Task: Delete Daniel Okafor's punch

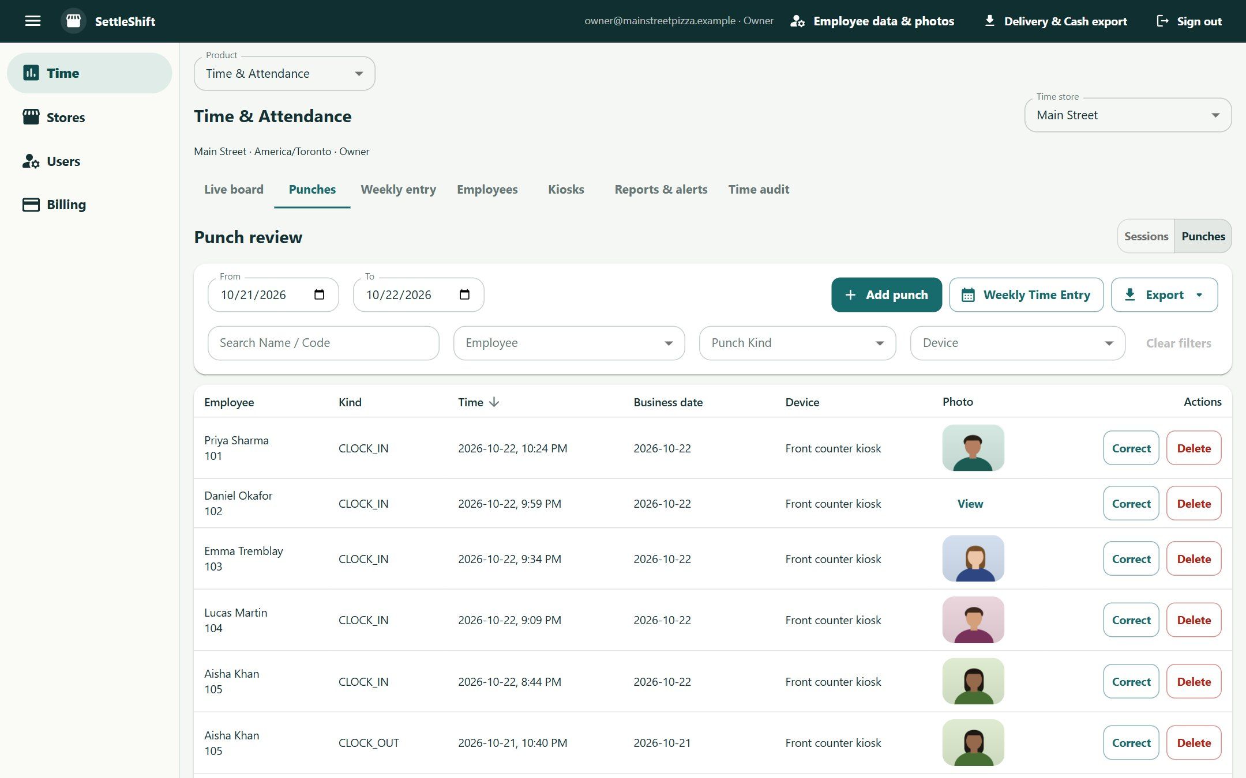Action: [x=1194, y=504]
